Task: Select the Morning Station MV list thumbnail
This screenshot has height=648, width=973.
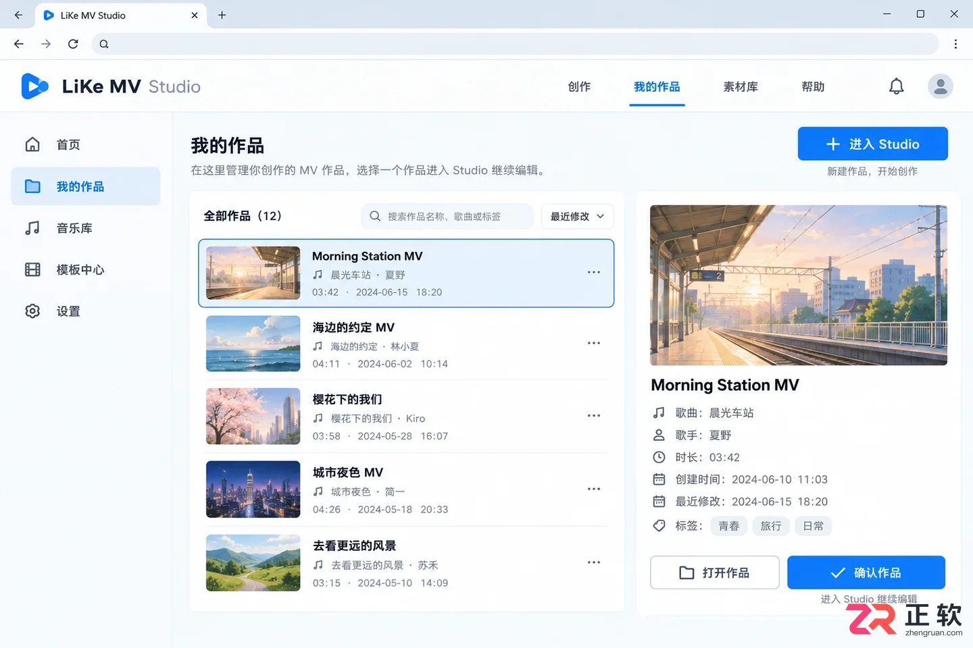Action: 253,273
